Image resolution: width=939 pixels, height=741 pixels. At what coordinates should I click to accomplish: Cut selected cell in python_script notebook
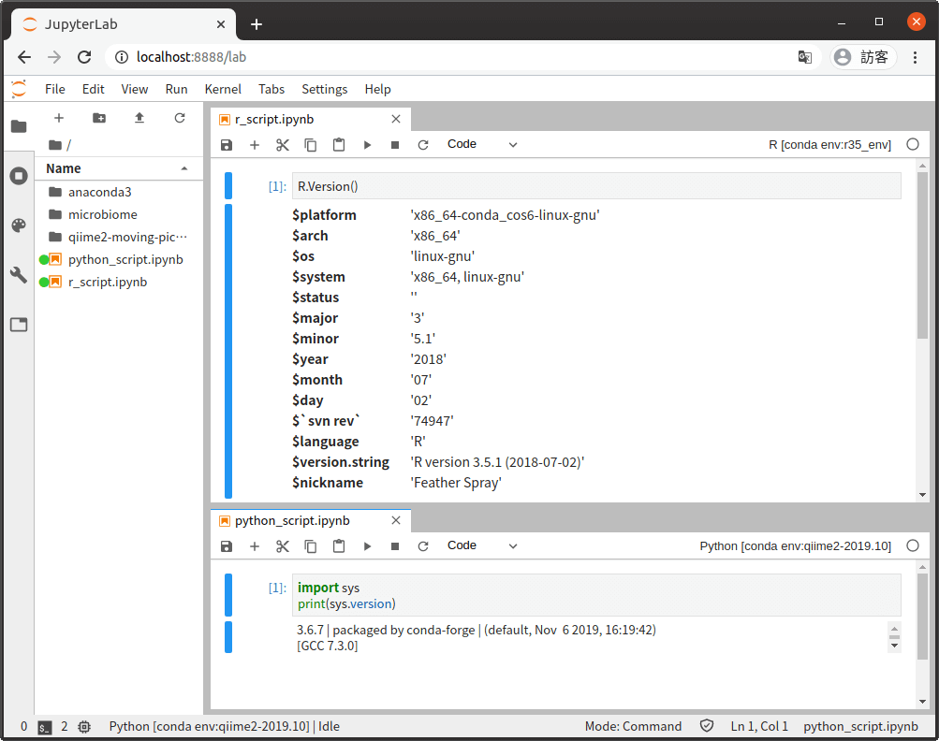[283, 545]
